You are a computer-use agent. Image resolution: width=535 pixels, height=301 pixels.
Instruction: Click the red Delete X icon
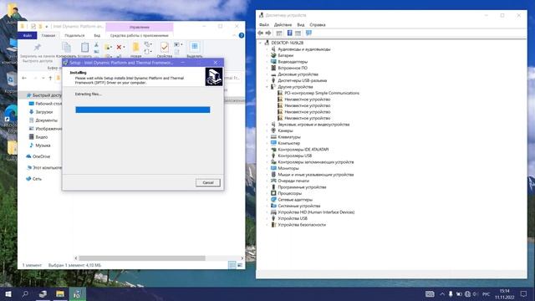click(x=119, y=47)
